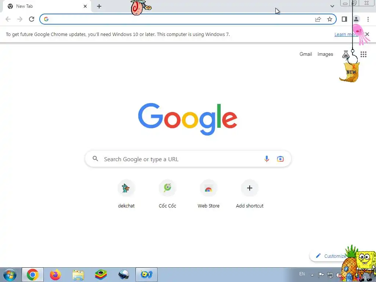Open BlueStacks from the taskbar
The image size is (376, 282).
coord(101,275)
